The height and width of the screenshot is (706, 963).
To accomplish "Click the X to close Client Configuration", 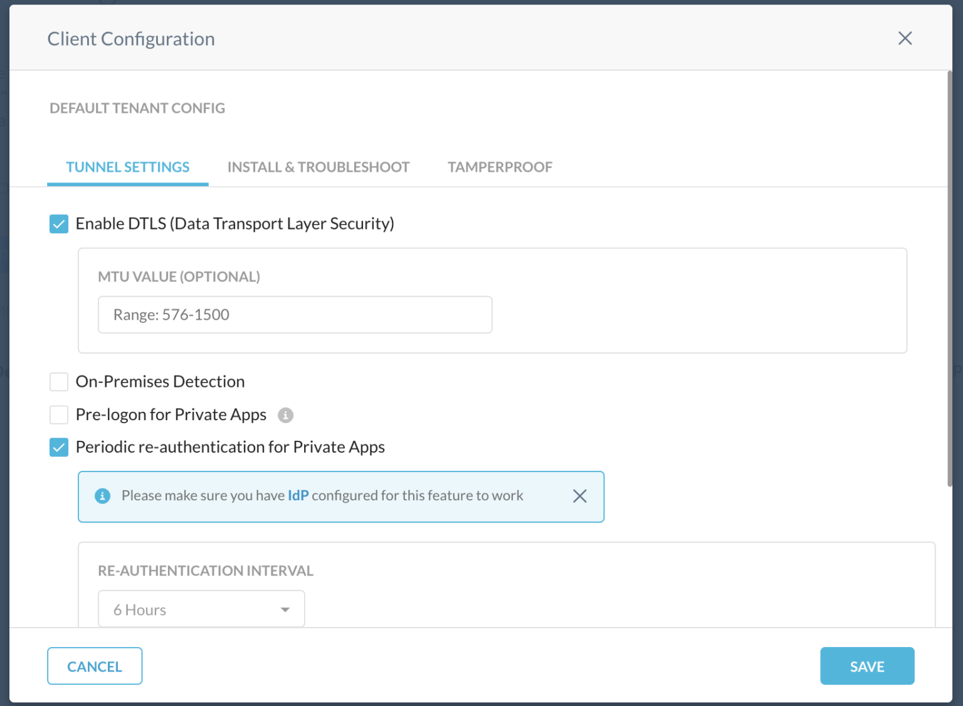I will point(905,38).
